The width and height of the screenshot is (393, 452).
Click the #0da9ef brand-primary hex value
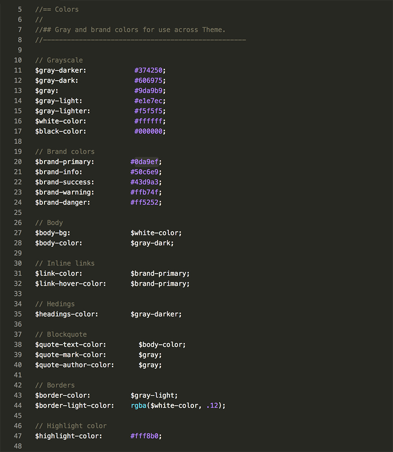pyautogui.click(x=145, y=161)
